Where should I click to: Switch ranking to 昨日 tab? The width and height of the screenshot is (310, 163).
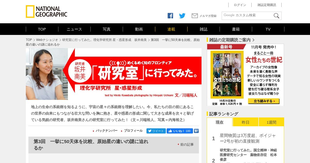[246, 122]
